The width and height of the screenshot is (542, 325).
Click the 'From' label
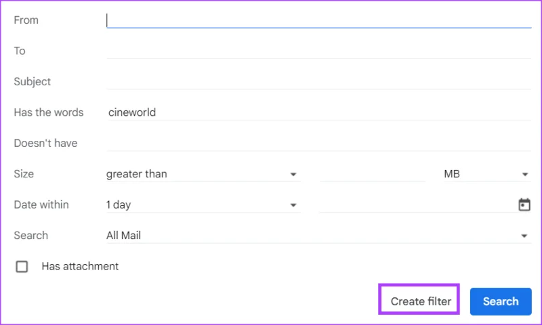click(x=26, y=20)
